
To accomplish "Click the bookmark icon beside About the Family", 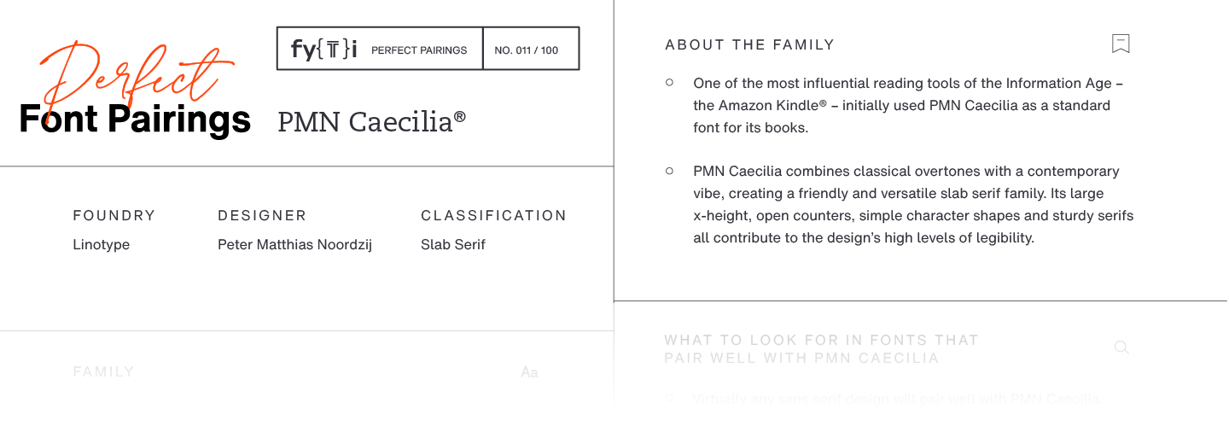I will [x=1121, y=44].
